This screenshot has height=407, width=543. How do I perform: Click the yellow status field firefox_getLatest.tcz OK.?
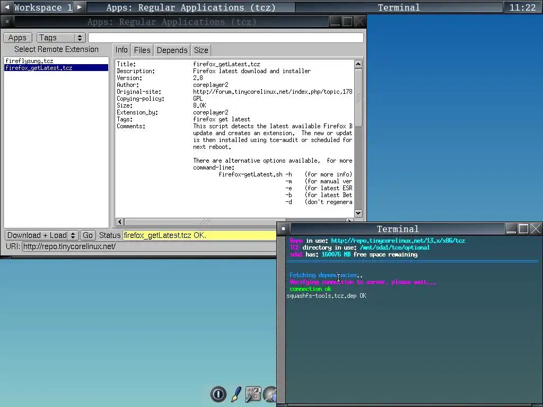[x=200, y=235]
